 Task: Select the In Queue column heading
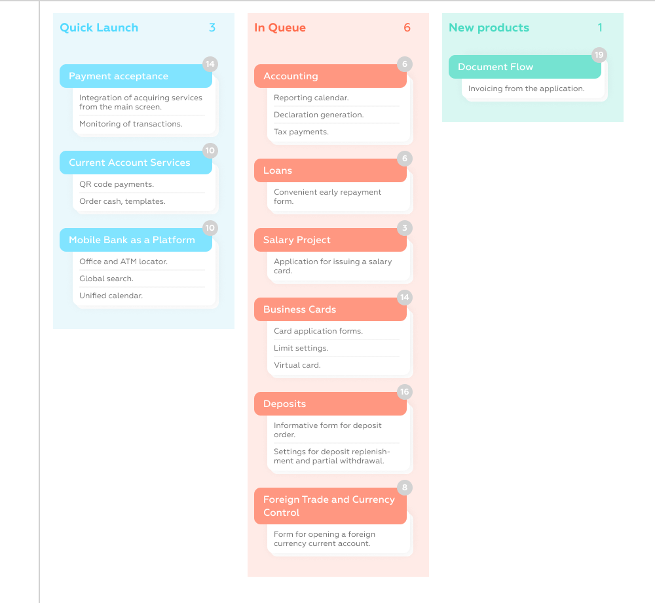point(280,28)
